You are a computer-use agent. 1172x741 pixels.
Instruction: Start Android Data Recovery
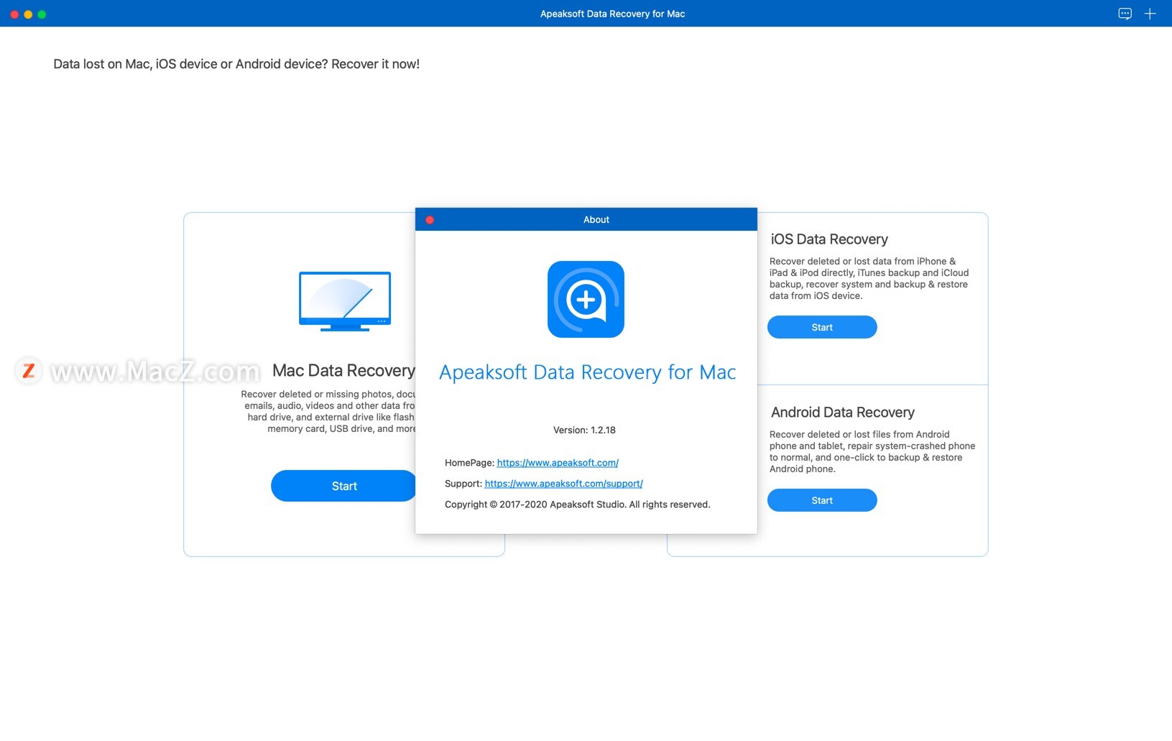[822, 500]
